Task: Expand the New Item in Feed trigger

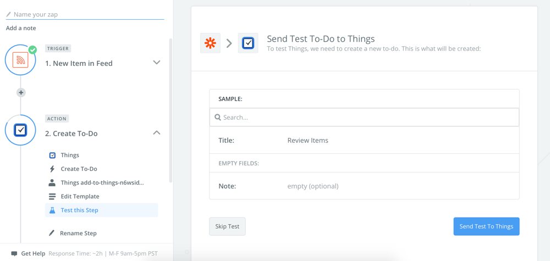Action: pyautogui.click(x=156, y=62)
